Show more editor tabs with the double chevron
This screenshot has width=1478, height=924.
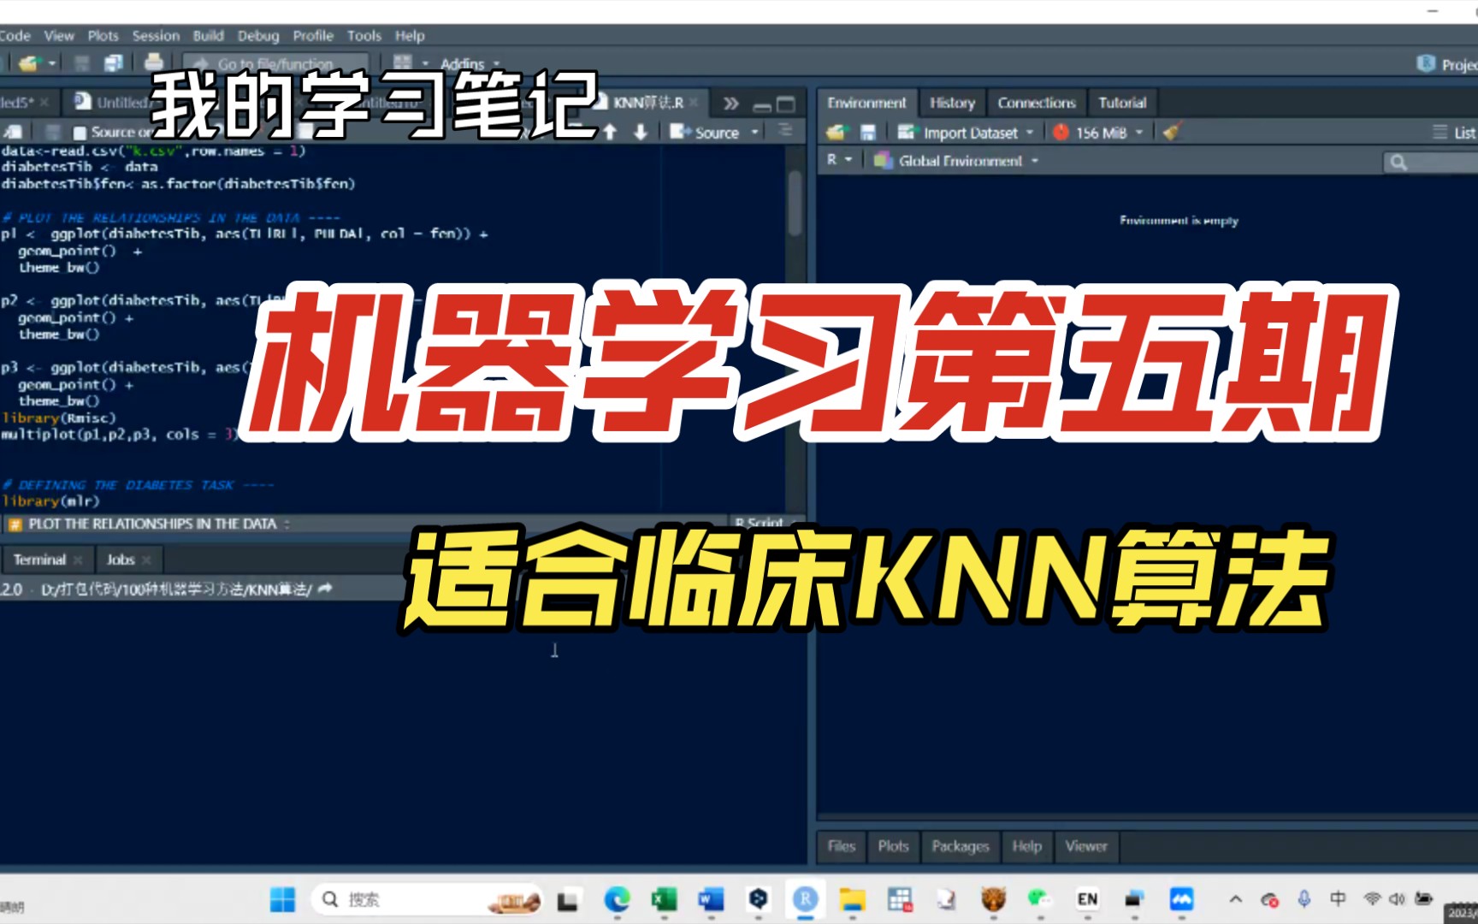click(x=730, y=104)
